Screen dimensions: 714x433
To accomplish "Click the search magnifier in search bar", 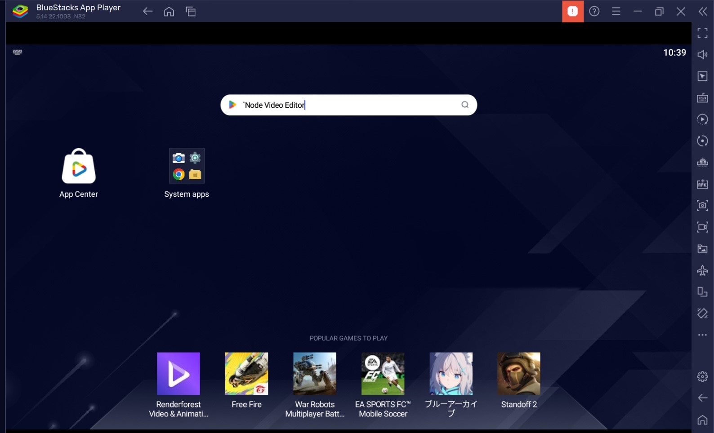I will 465,105.
